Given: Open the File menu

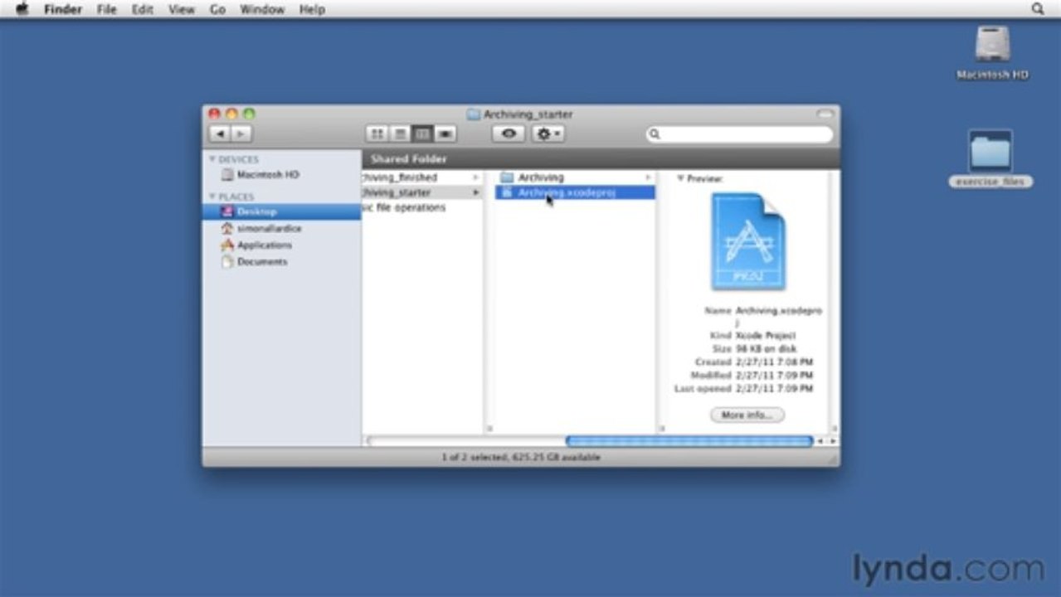Looking at the screenshot, I should 107,9.
